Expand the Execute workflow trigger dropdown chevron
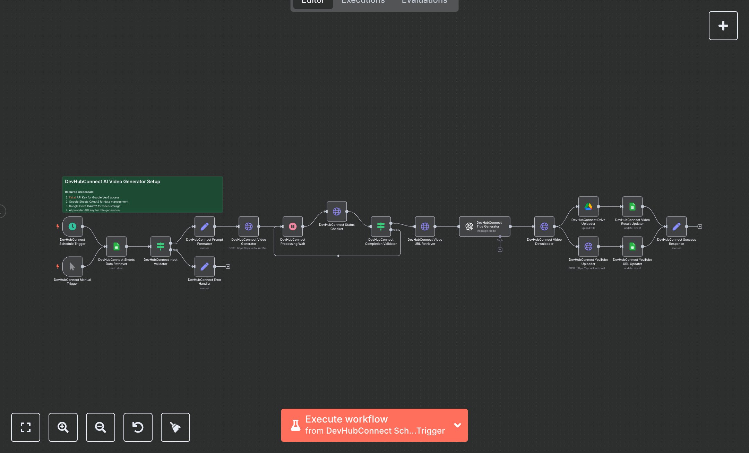Viewport: 749px width, 453px height. tap(457, 425)
